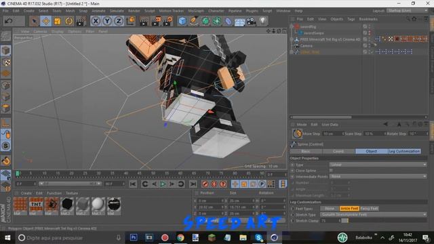434x244 pixels.
Task: Select the Leg Customization tab
Action: (x=404, y=151)
